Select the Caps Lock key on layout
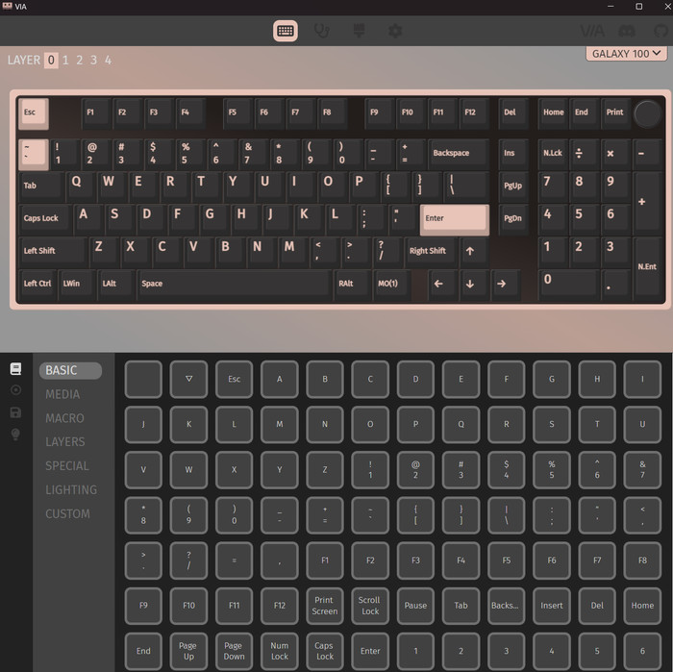This screenshot has width=673, height=672. click(44, 218)
